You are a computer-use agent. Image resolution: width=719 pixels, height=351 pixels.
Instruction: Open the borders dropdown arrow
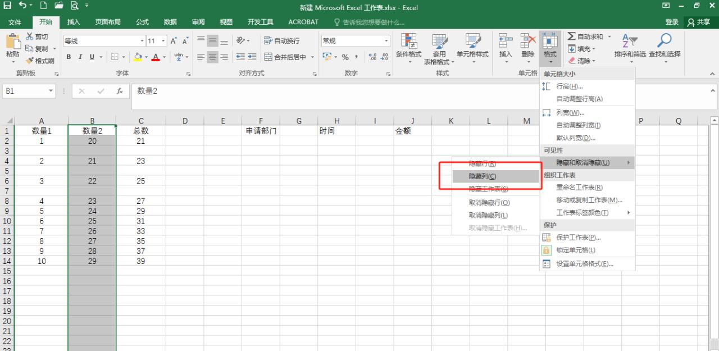coord(124,57)
